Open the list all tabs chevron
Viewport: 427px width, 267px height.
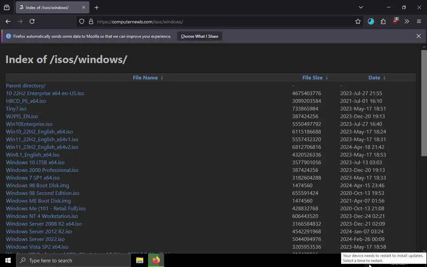click(361, 7)
